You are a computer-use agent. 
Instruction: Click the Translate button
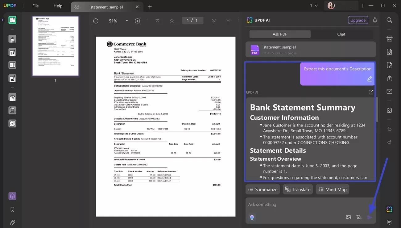click(x=298, y=189)
